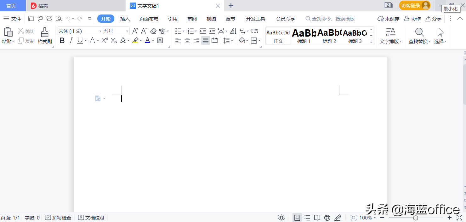This screenshot has height=222, width=466.
Task: Expand bullet list options arrow
Action: click(x=184, y=31)
